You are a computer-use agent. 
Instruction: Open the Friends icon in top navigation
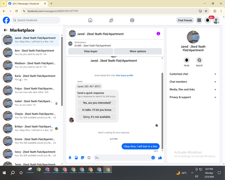point(111,20)
